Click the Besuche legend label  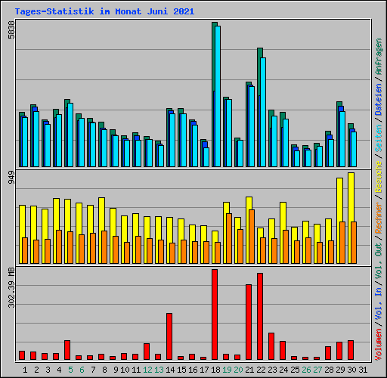click(x=379, y=177)
